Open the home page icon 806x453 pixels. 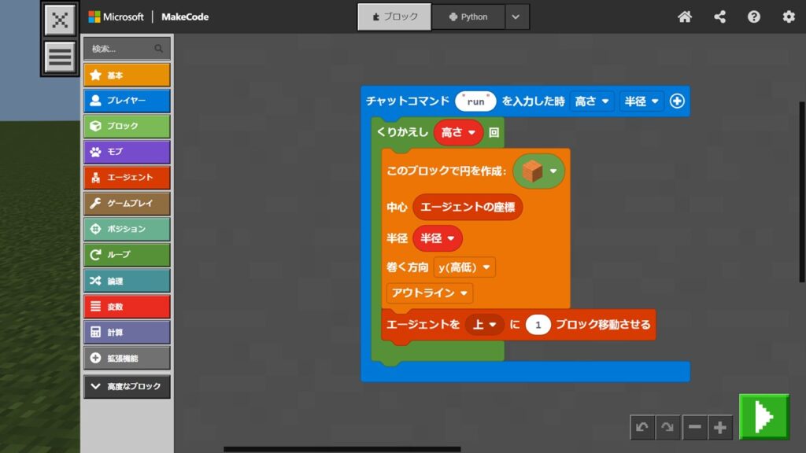tap(685, 17)
